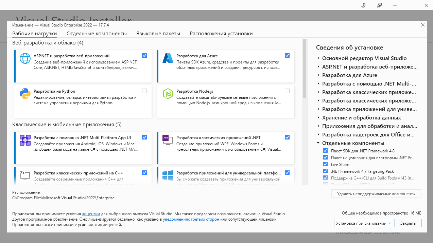The height and width of the screenshot is (243, 433).
Task: Click Удалить неподдерживаемые компоненты button
Action: point(376,194)
